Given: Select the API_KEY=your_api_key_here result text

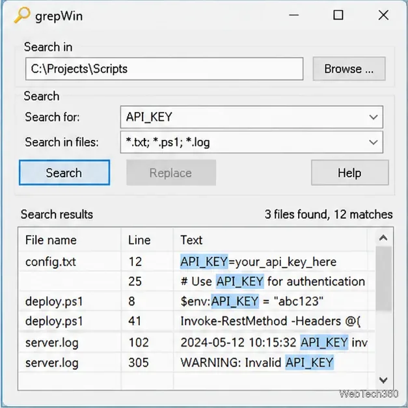Looking at the screenshot, I should coord(258,262).
